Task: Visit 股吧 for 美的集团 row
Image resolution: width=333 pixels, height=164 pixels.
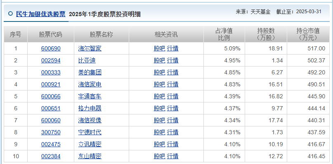Action: (x=159, y=72)
